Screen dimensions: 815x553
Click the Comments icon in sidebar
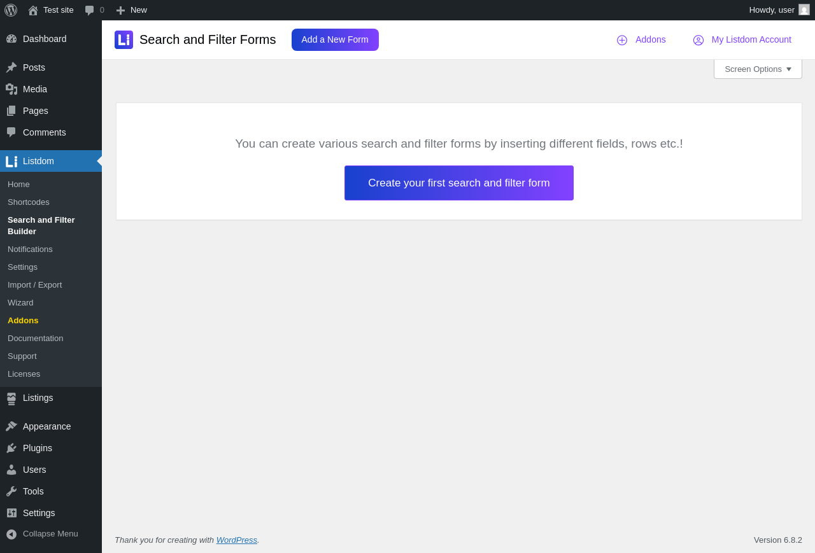(x=11, y=132)
